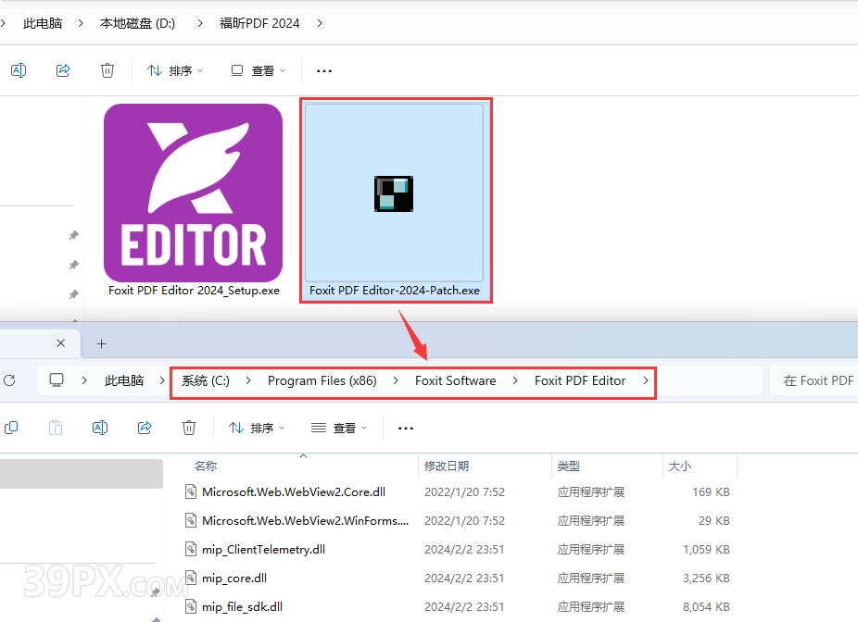
Task: Open more options ellipsis in lower window
Action: (x=406, y=429)
